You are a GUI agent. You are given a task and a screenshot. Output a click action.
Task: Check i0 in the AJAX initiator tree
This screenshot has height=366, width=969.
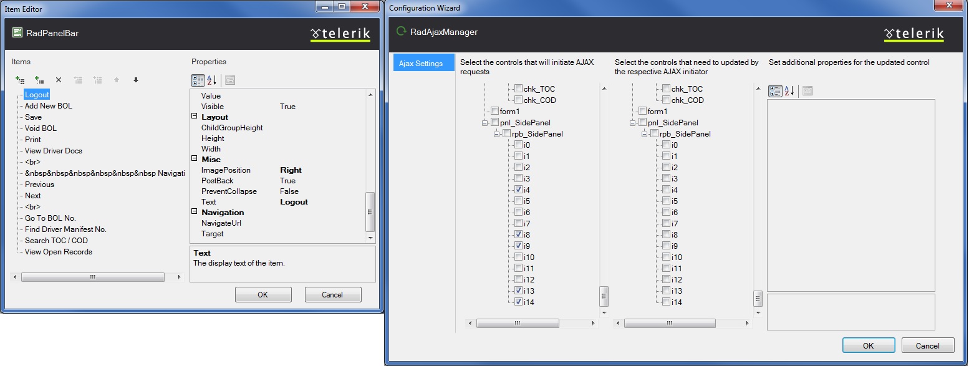(519, 145)
